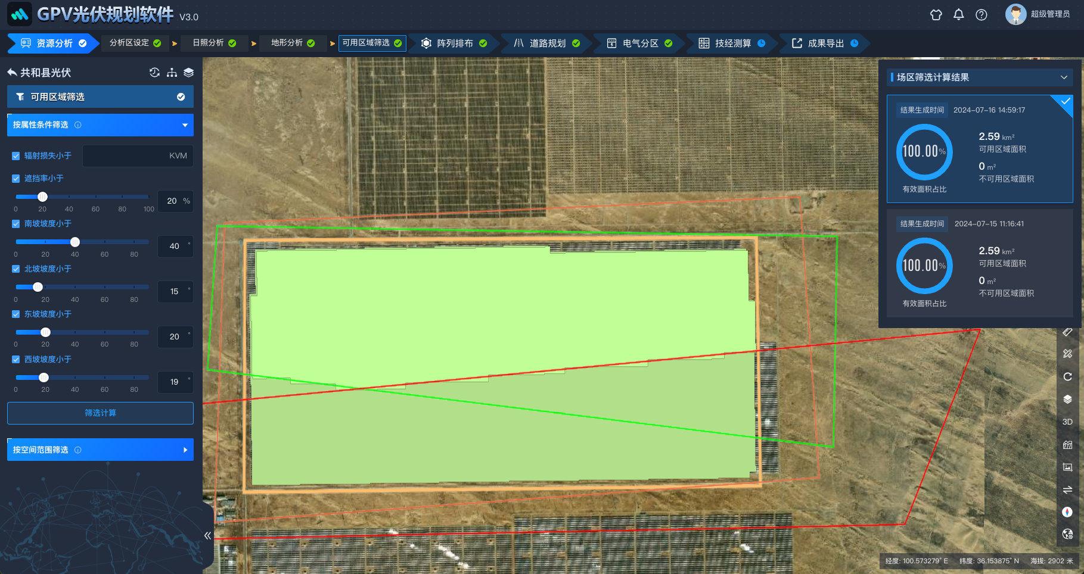Toggle the 东坡坡度小于 checkbox
The height and width of the screenshot is (574, 1084).
16,314
